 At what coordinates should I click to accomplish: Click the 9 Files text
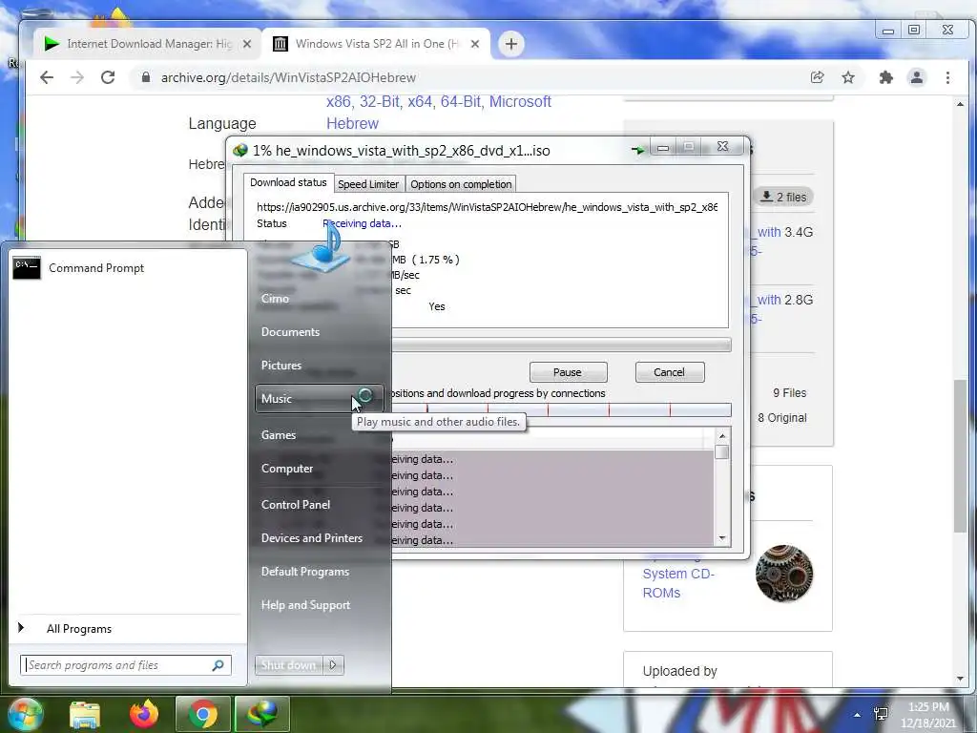point(789,393)
